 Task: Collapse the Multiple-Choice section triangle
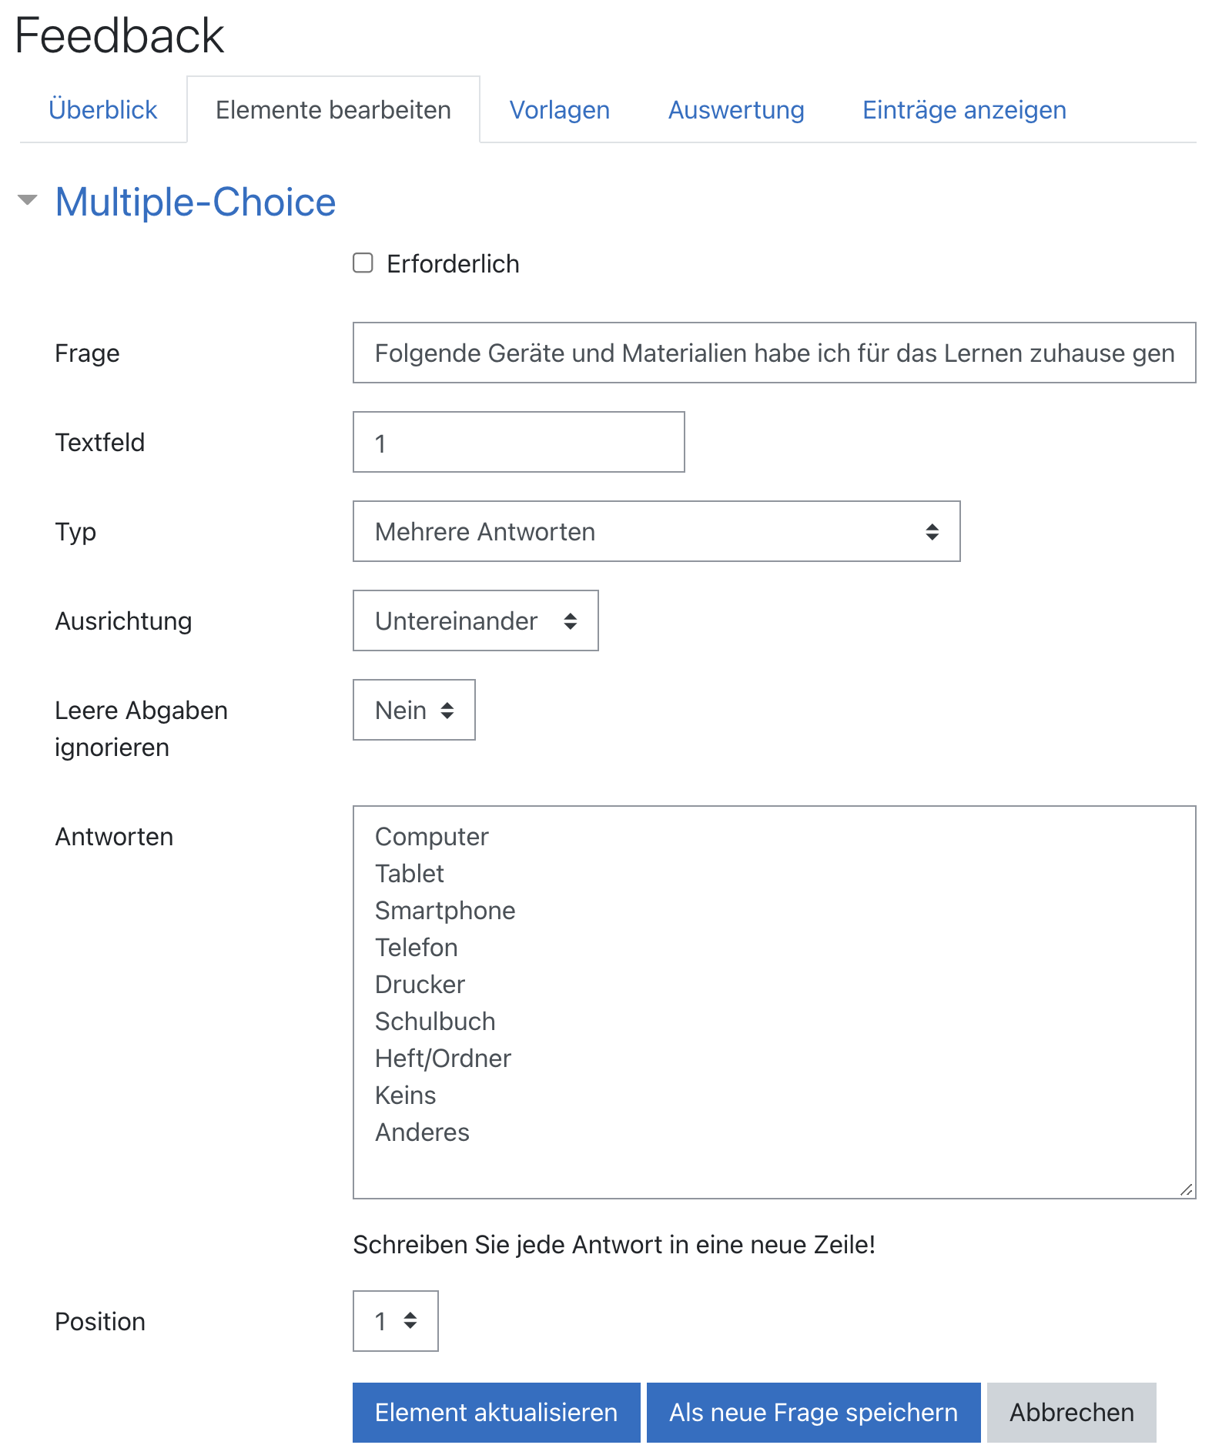28,200
